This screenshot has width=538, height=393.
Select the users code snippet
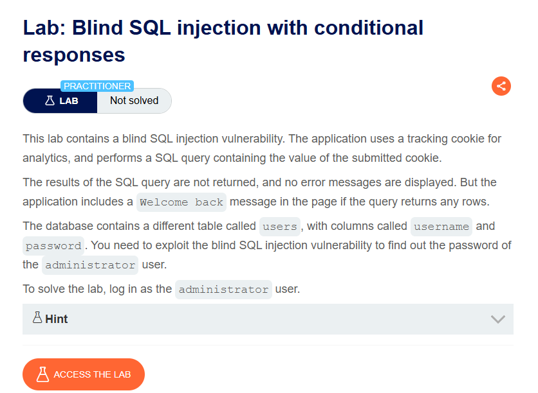point(280,227)
